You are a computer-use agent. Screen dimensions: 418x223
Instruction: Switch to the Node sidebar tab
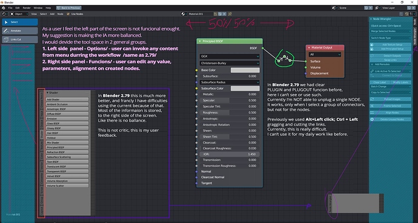click(415, 22)
